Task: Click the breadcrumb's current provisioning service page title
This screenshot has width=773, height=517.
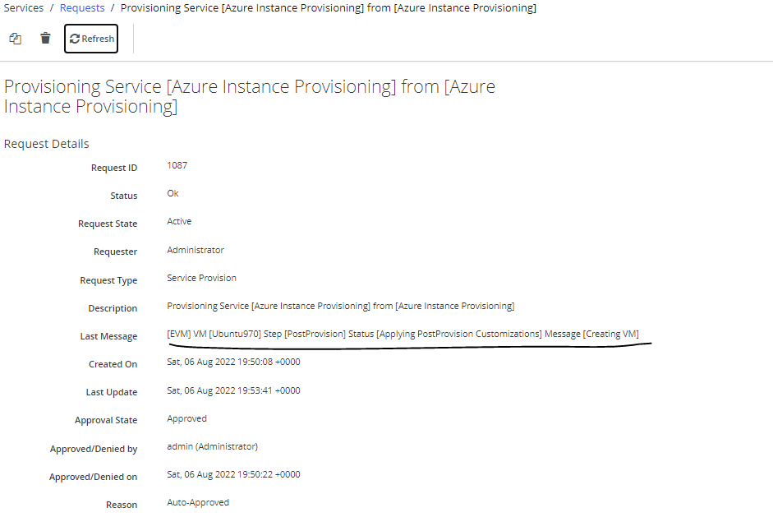Action: click(329, 8)
